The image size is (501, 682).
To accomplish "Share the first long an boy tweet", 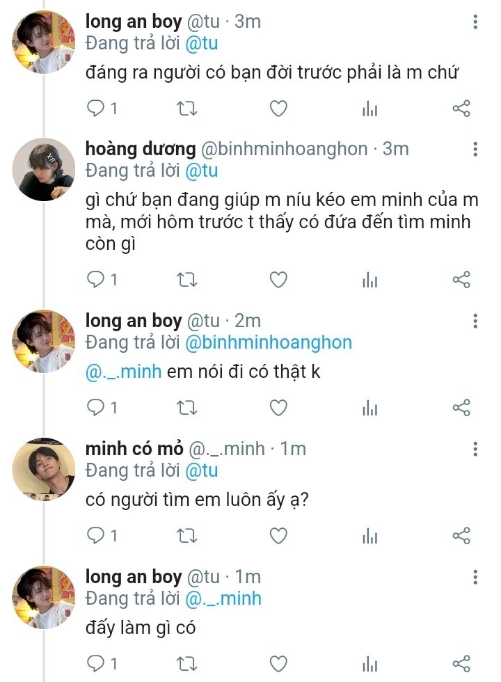I will click(461, 109).
